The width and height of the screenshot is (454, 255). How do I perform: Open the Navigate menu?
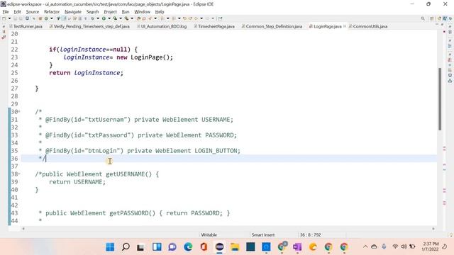pos(73,12)
